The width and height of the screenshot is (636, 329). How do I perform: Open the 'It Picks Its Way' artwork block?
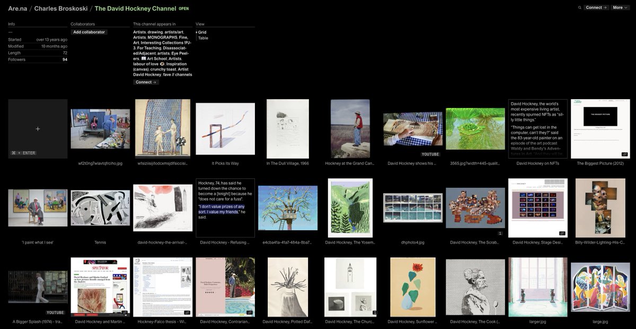coord(225,129)
